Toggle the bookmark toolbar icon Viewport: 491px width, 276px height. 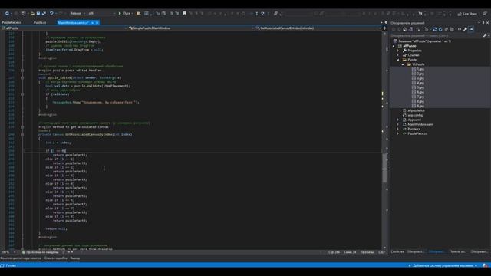184,14
